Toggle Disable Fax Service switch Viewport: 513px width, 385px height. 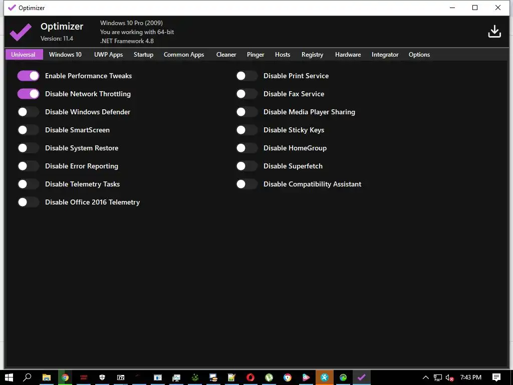click(x=247, y=94)
